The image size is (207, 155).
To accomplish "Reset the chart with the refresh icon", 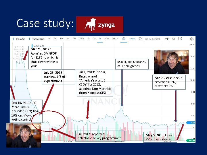I will coord(140,39).
